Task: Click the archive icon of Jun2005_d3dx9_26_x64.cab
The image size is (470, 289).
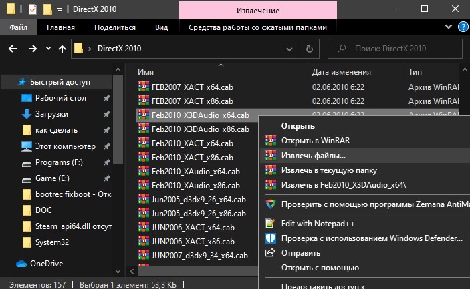Action: (x=144, y=199)
